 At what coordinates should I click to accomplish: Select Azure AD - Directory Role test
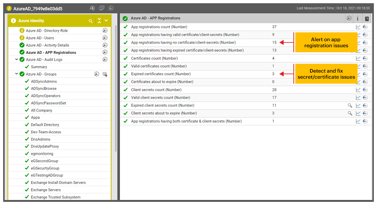(x=47, y=31)
